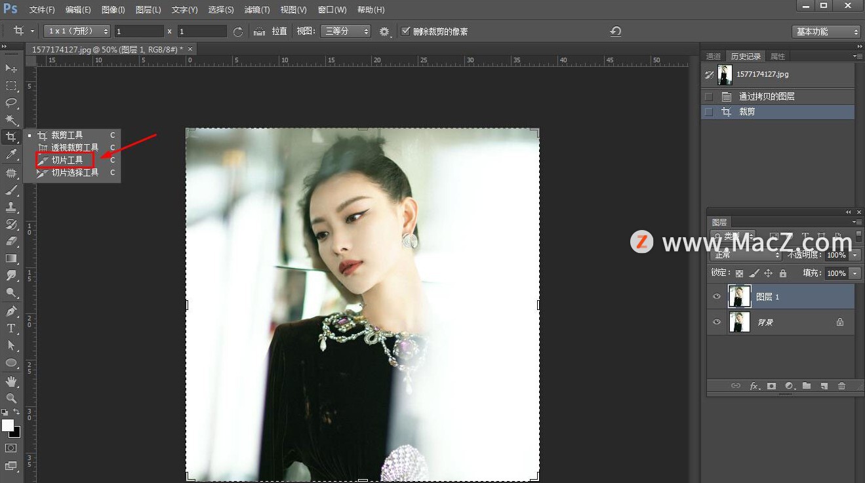Toggle lock image pixels brush icon
Image resolution: width=865 pixels, height=483 pixels.
[754, 273]
